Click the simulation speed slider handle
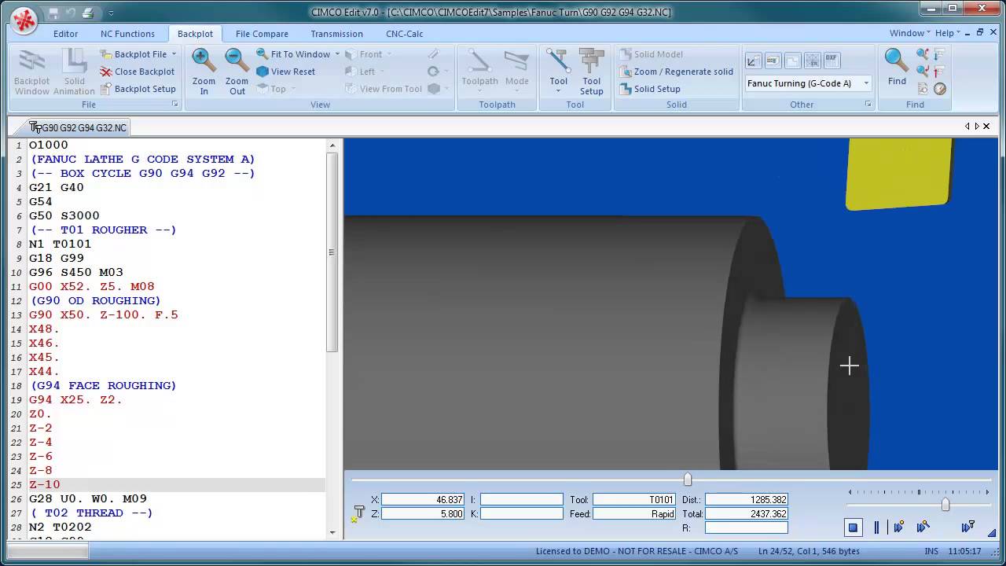Screen dimensions: 1006x566 [945, 505]
